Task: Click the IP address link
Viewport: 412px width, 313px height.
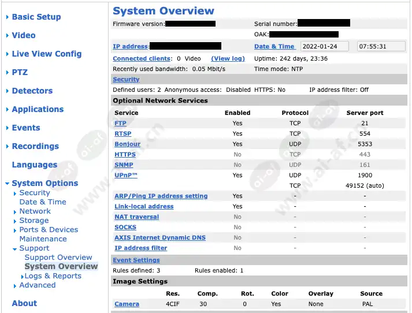Action: (131, 46)
